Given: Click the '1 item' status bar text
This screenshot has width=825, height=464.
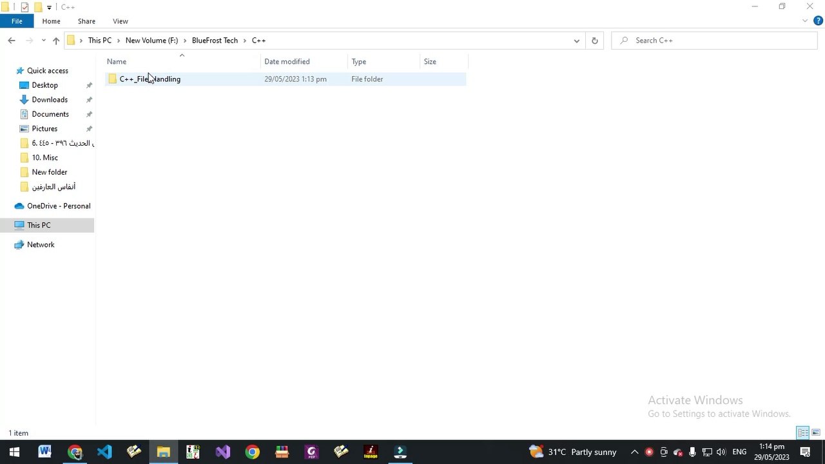Looking at the screenshot, I should coord(18,433).
